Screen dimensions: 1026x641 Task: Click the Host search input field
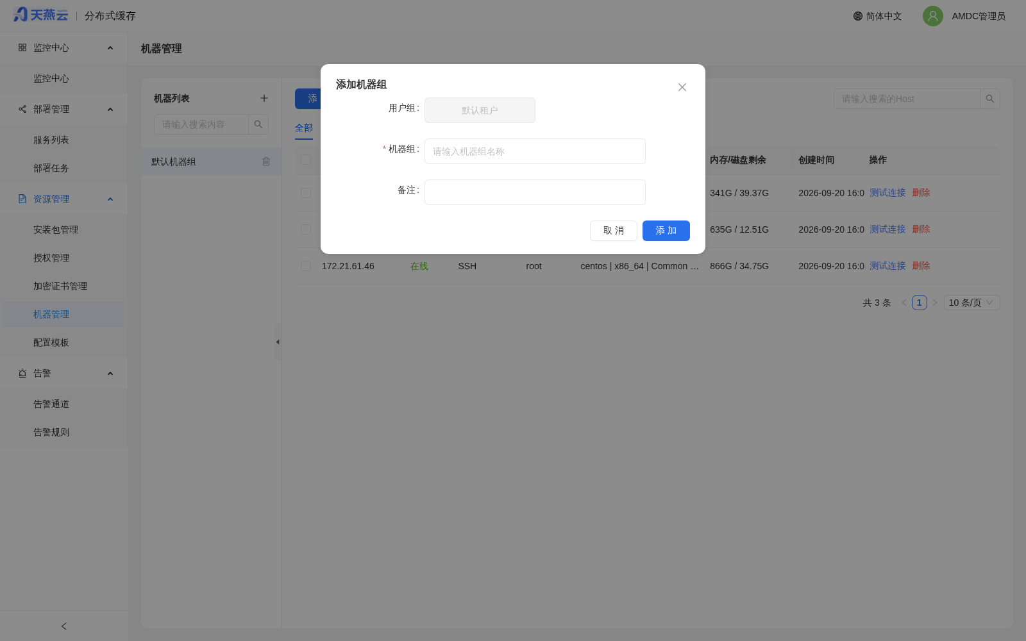click(907, 99)
